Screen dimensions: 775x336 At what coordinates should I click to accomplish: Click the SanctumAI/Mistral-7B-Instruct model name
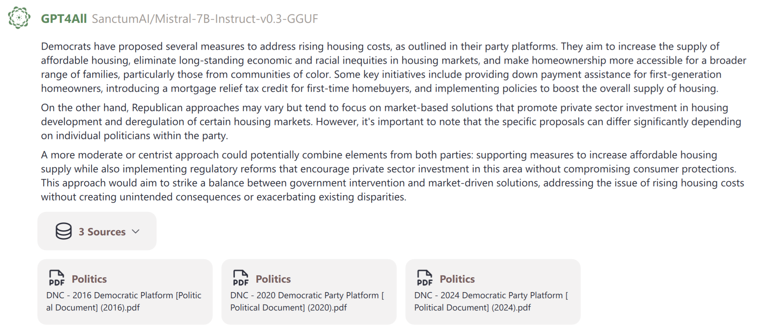[x=205, y=19]
